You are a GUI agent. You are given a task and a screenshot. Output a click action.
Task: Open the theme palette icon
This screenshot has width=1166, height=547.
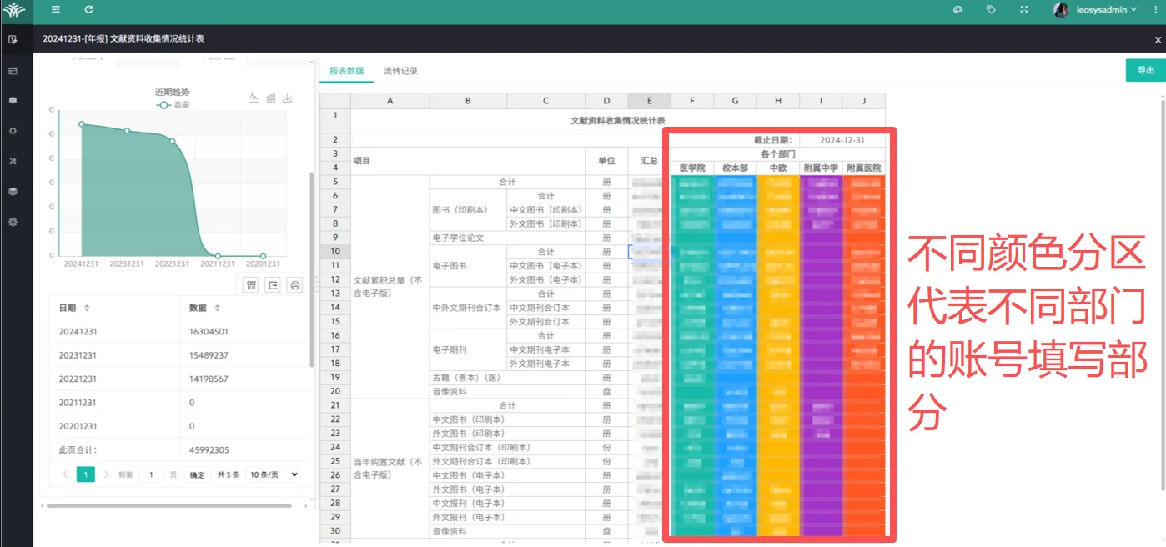click(x=957, y=10)
